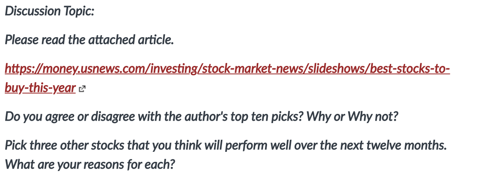This screenshot has width=479, height=183.
Task: Click the "buy-this-year" end of the link
Action: (x=40, y=88)
